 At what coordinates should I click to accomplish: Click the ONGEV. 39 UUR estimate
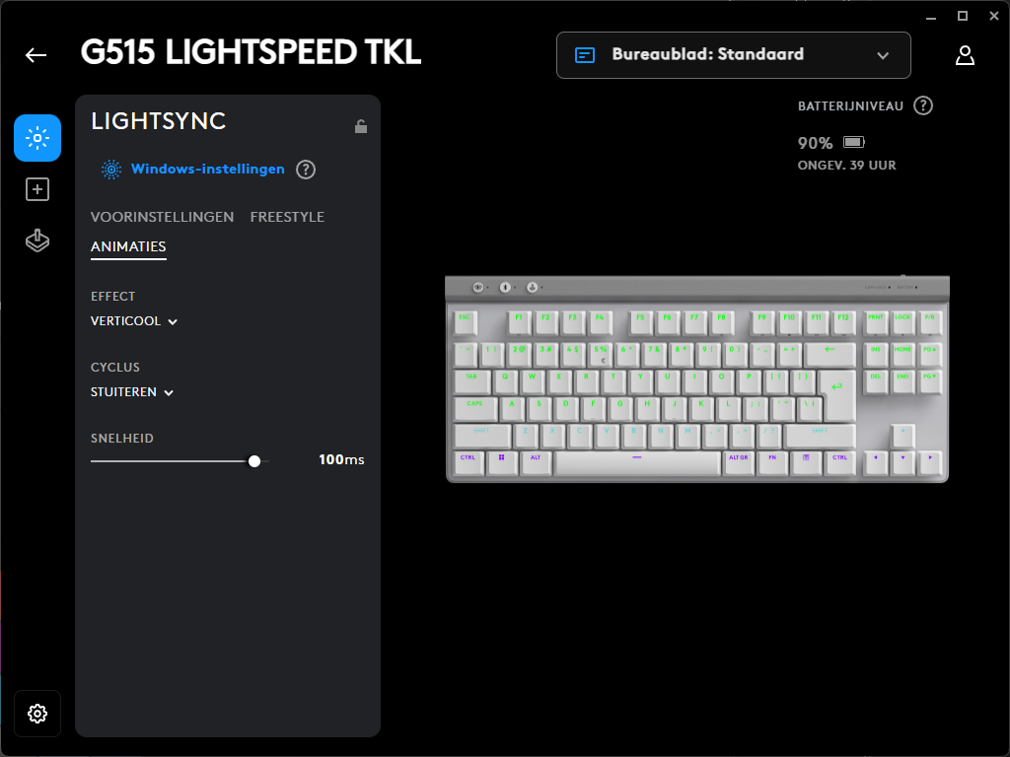pyautogui.click(x=847, y=166)
